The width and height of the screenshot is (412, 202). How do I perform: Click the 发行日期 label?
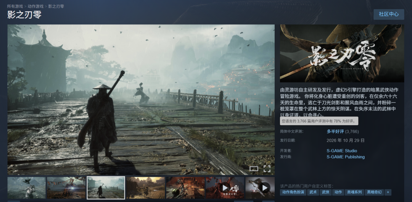pyautogui.click(x=288, y=141)
